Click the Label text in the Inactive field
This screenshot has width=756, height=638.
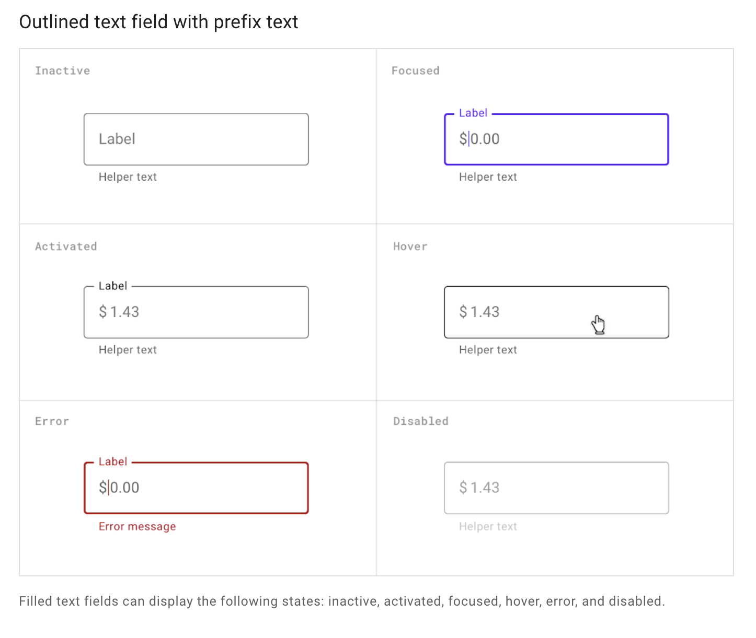(x=117, y=139)
